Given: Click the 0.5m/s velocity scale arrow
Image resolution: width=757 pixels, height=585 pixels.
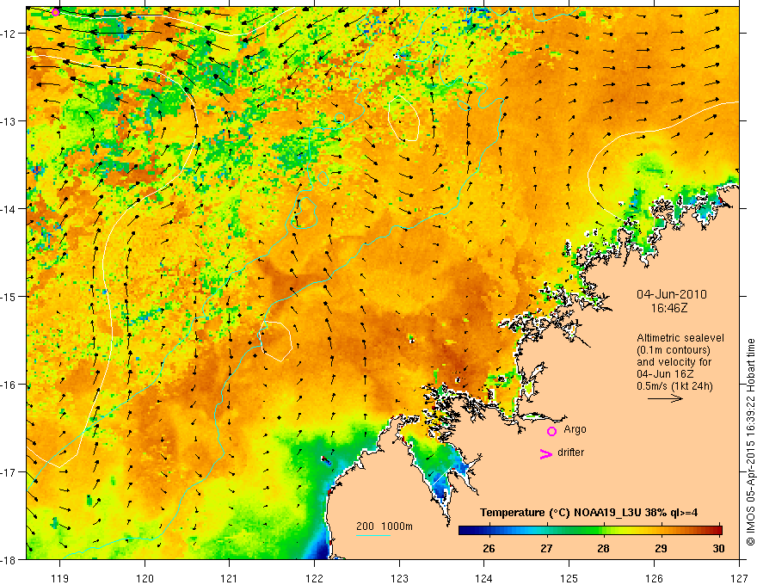Looking at the screenshot, I should (x=665, y=398).
